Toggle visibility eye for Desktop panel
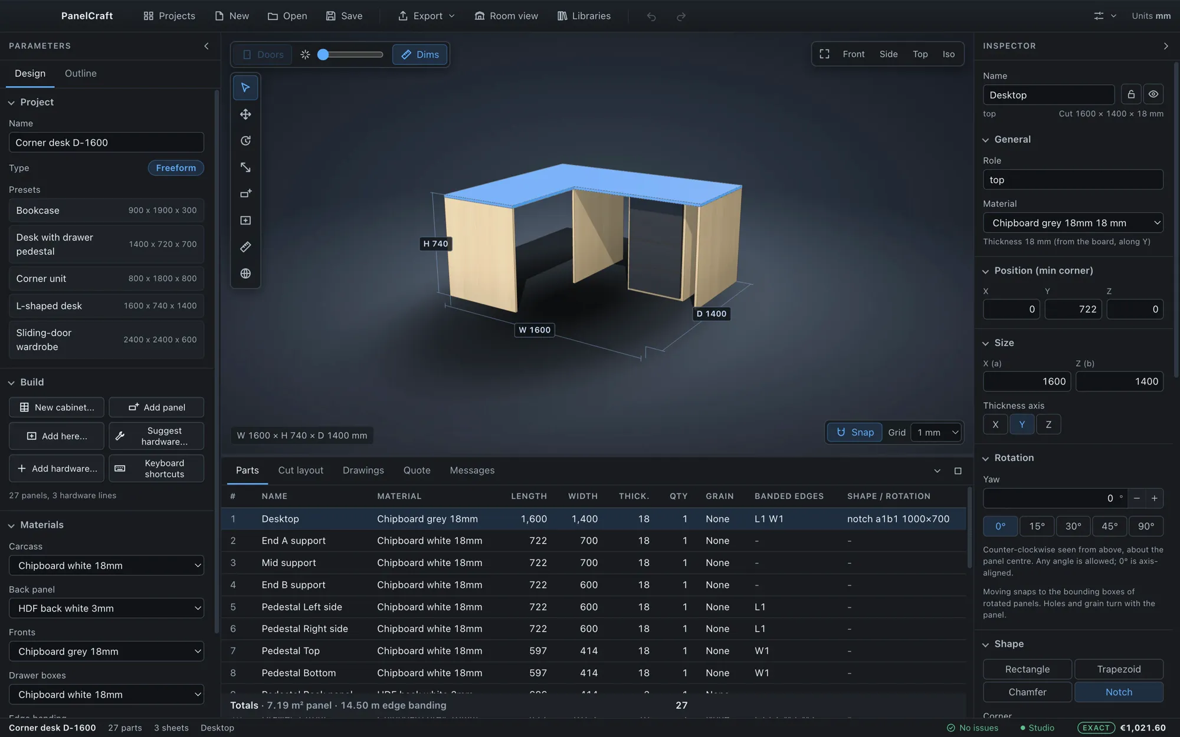The height and width of the screenshot is (737, 1180). [1153, 94]
